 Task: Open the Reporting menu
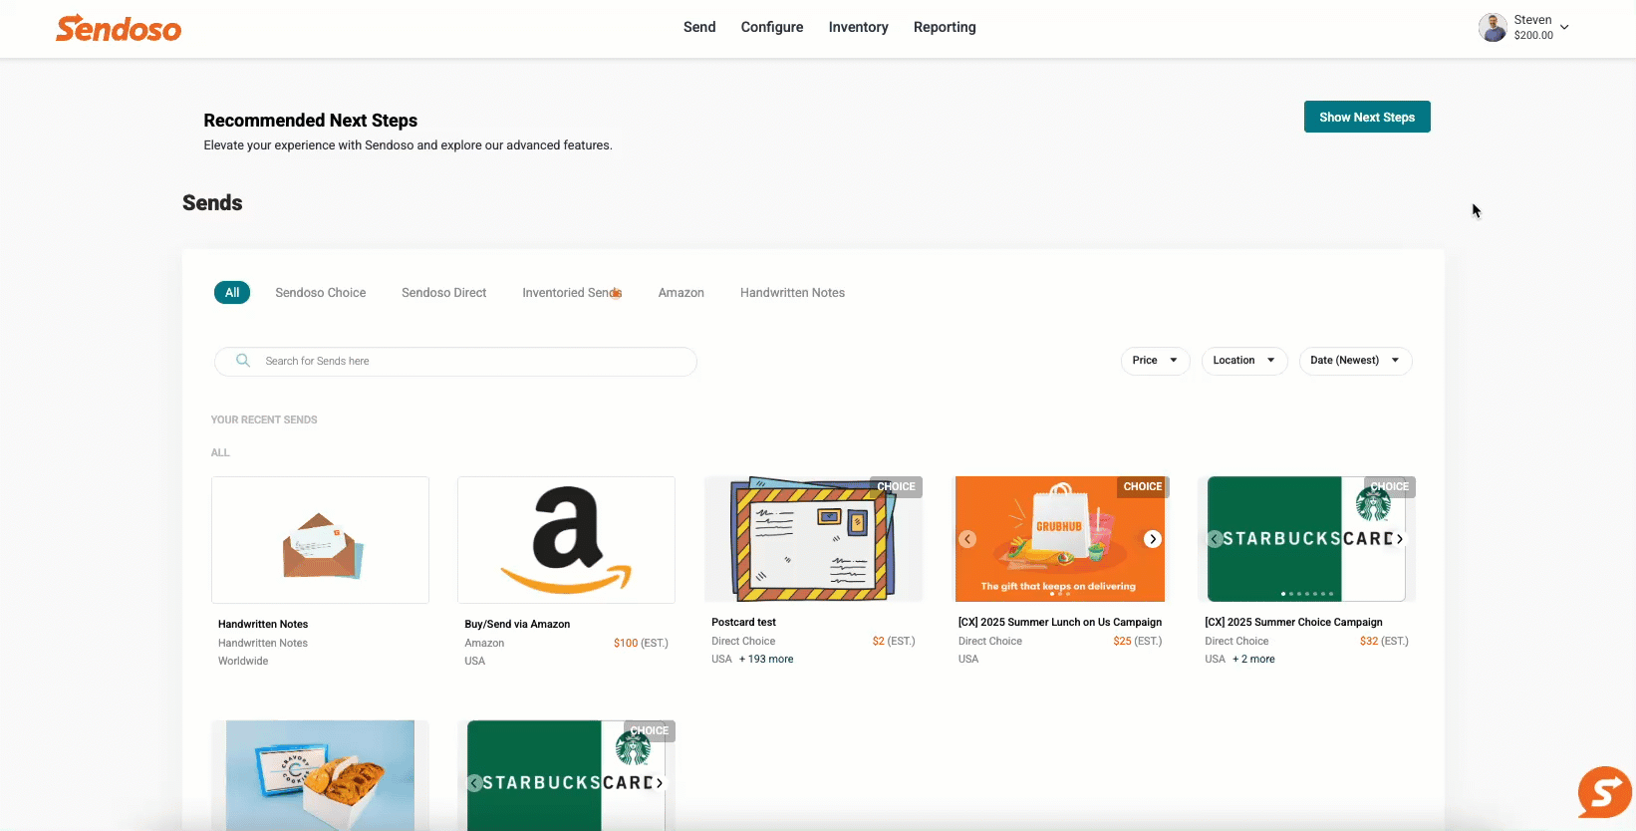[945, 27]
